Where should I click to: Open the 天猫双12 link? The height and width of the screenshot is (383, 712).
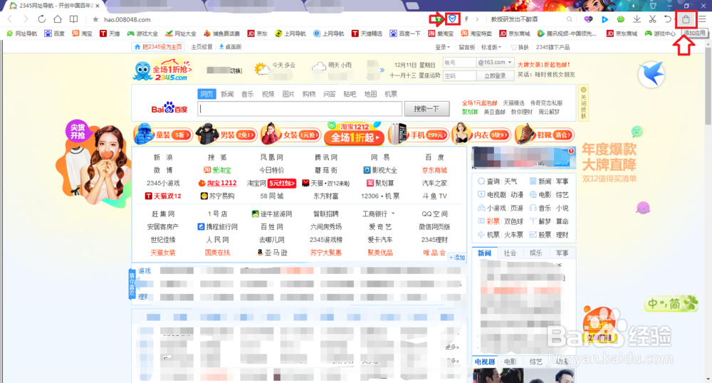[x=163, y=196]
